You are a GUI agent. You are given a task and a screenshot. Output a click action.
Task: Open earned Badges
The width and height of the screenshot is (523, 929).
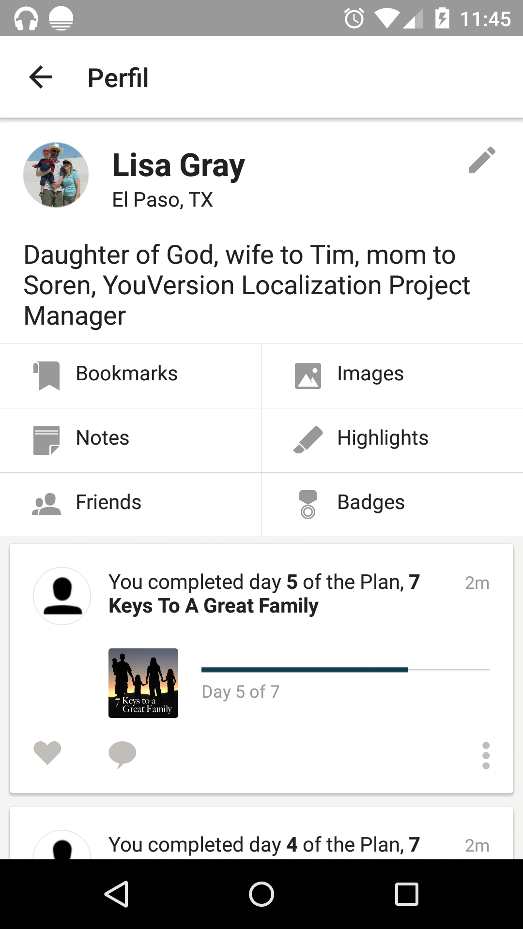tap(371, 503)
